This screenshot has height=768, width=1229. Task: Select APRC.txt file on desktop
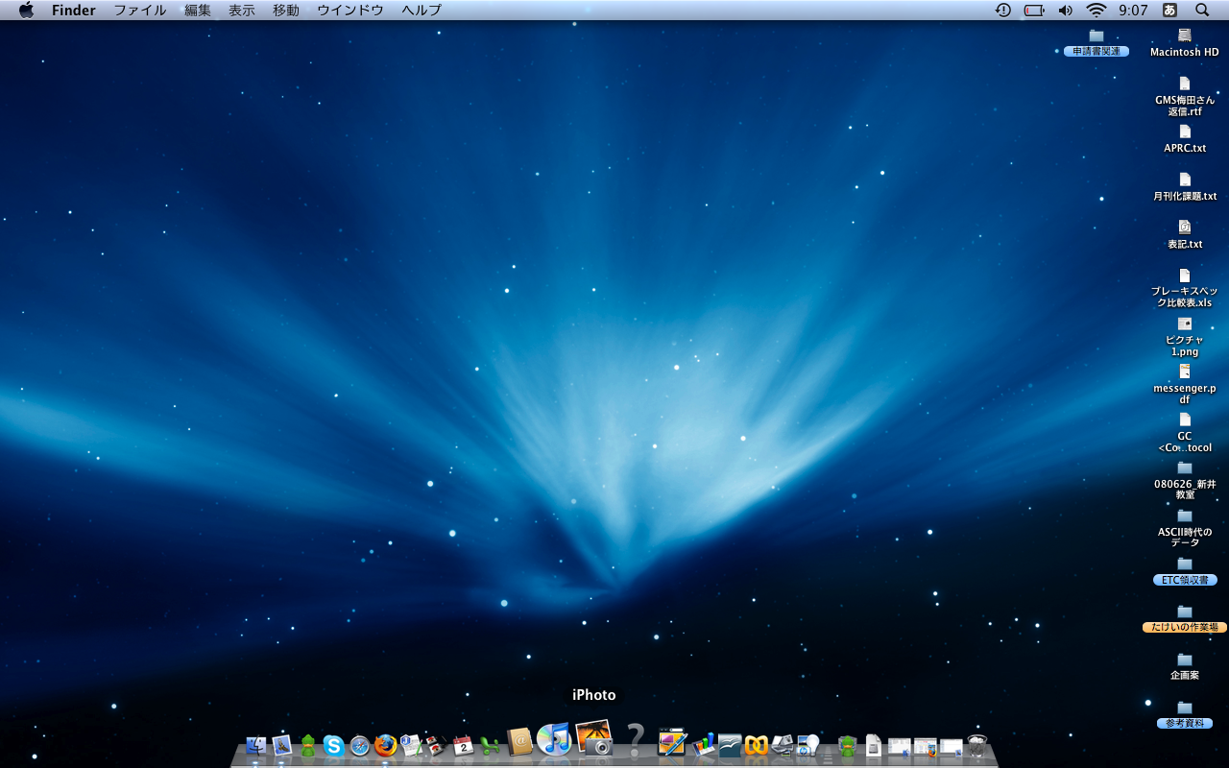tap(1185, 139)
